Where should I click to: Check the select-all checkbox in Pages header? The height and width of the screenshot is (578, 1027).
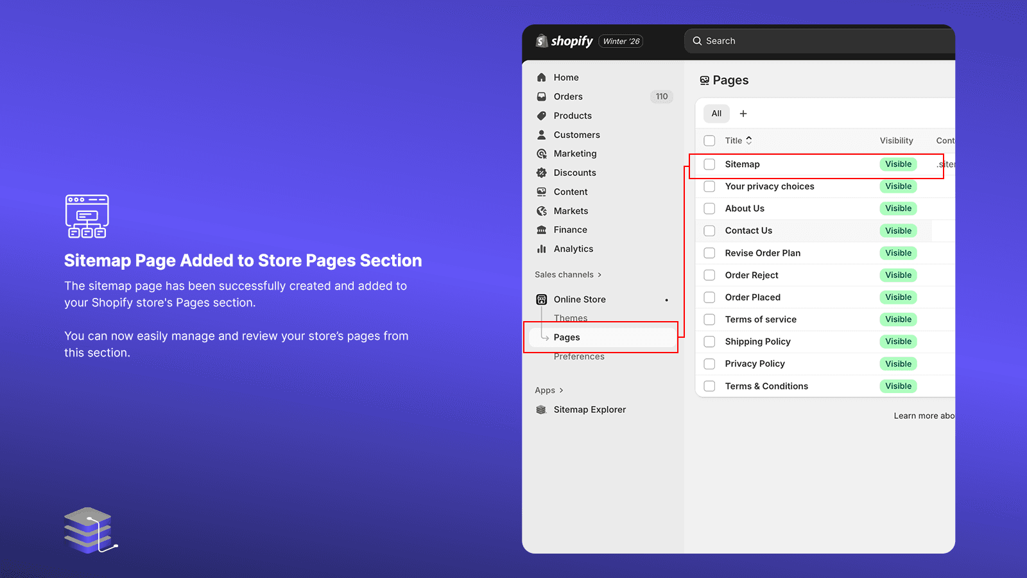(709, 141)
